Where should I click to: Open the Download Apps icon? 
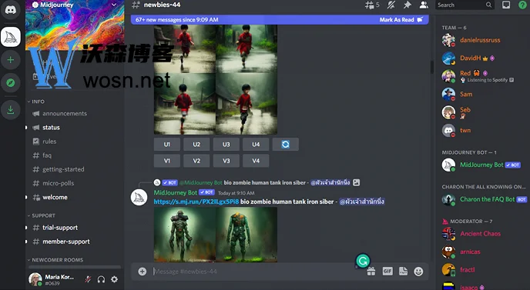[x=11, y=110]
